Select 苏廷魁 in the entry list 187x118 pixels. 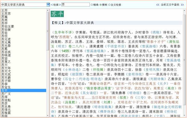[6, 100]
